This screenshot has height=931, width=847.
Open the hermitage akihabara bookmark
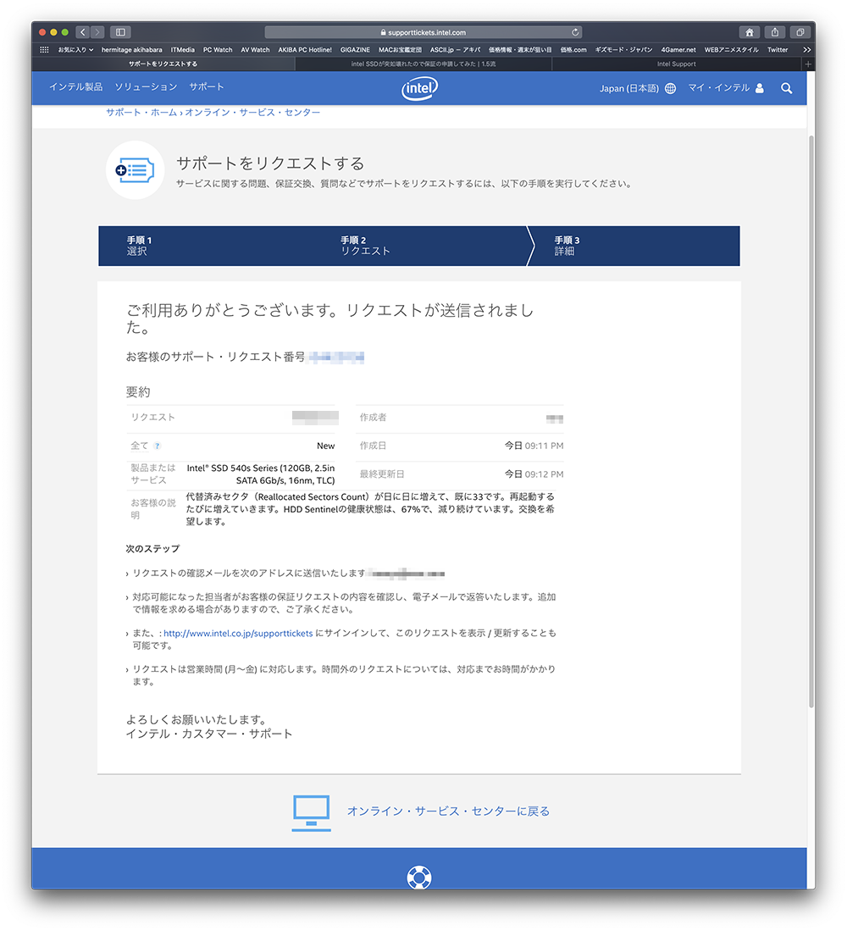132,50
